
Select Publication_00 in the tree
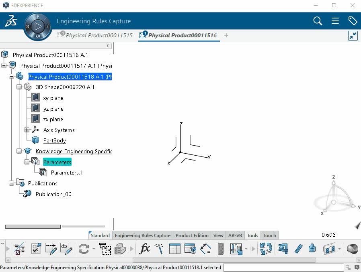pyautogui.click(x=53, y=194)
